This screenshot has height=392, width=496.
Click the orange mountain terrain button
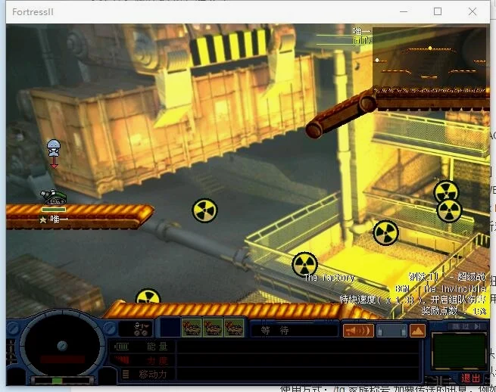tap(417, 331)
